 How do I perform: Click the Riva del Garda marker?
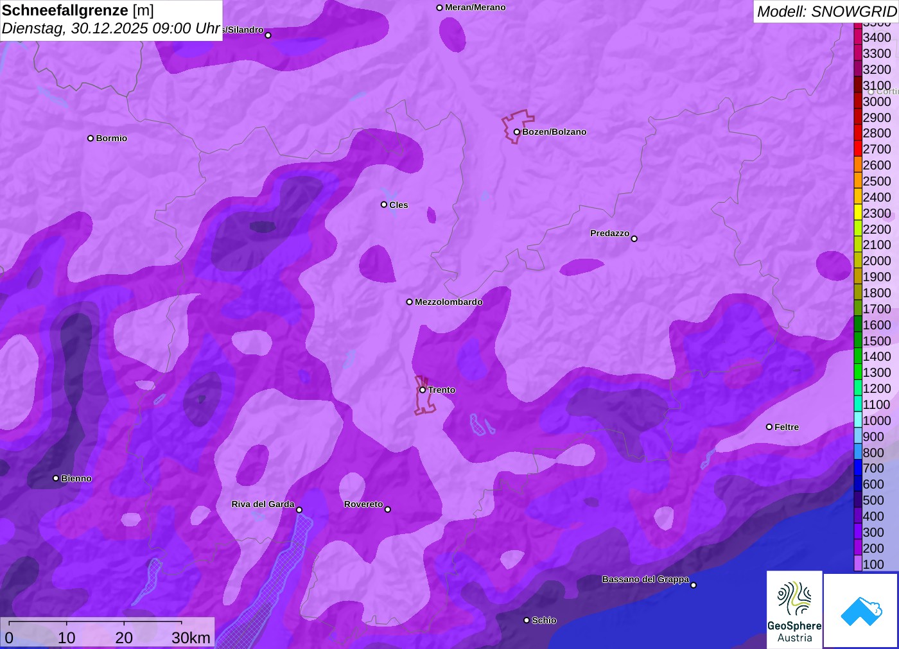[x=299, y=510]
